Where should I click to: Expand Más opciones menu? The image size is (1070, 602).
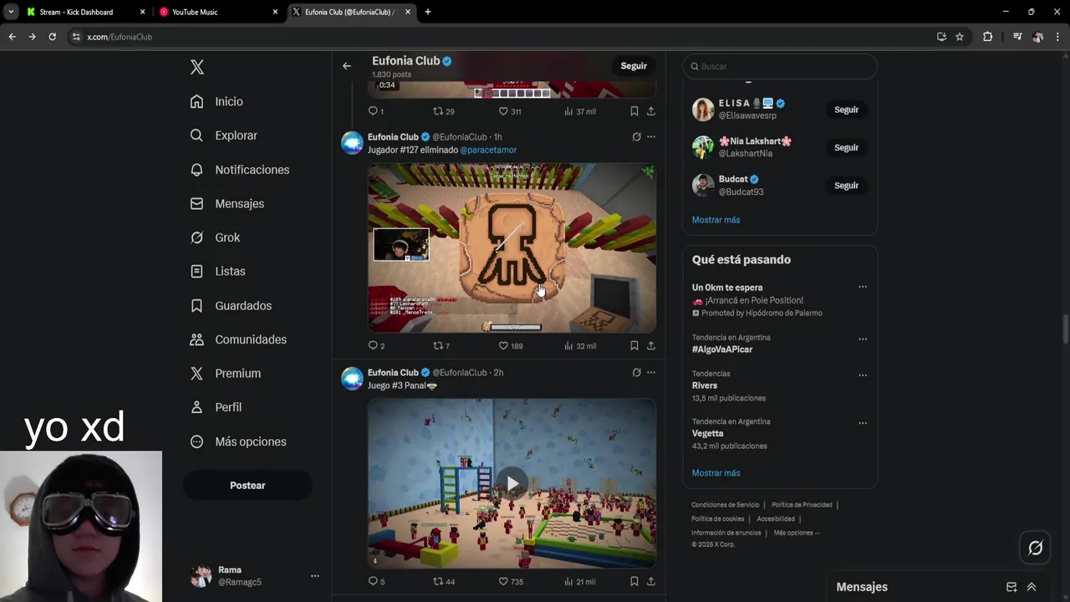click(x=238, y=441)
